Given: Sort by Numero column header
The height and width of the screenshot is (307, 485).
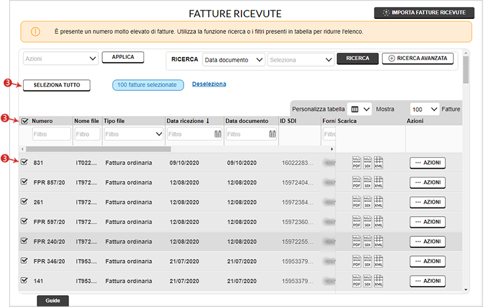Looking at the screenshot, I should click(42, 120).
